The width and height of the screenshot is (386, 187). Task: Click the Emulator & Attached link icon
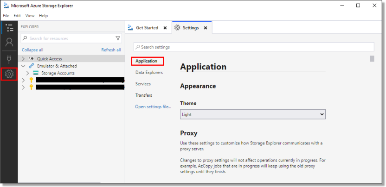click(31, 66)
